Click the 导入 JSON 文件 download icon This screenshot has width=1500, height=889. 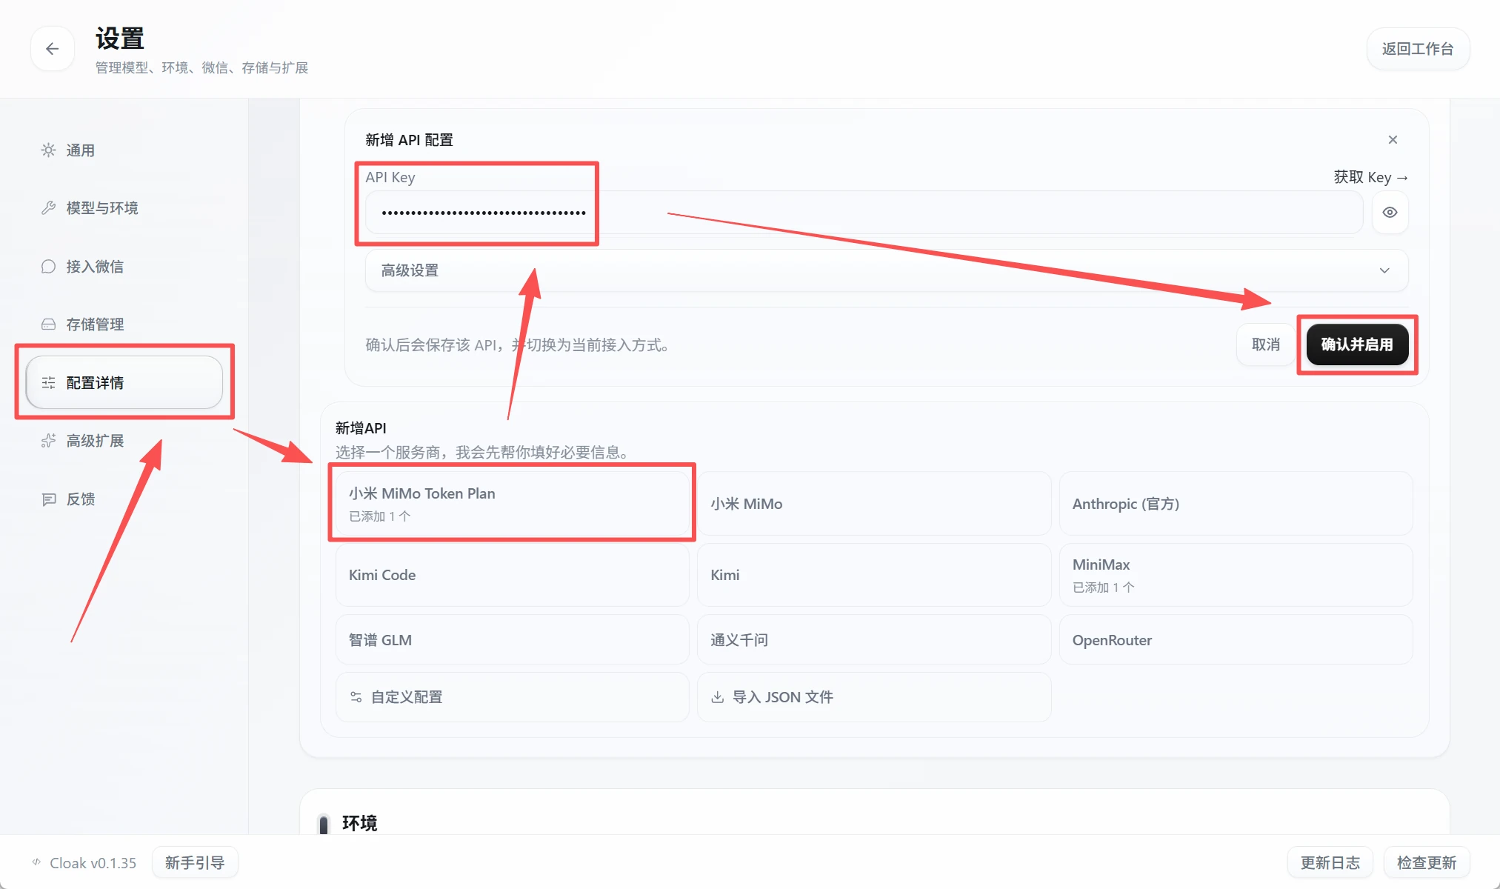coord(717,697)
